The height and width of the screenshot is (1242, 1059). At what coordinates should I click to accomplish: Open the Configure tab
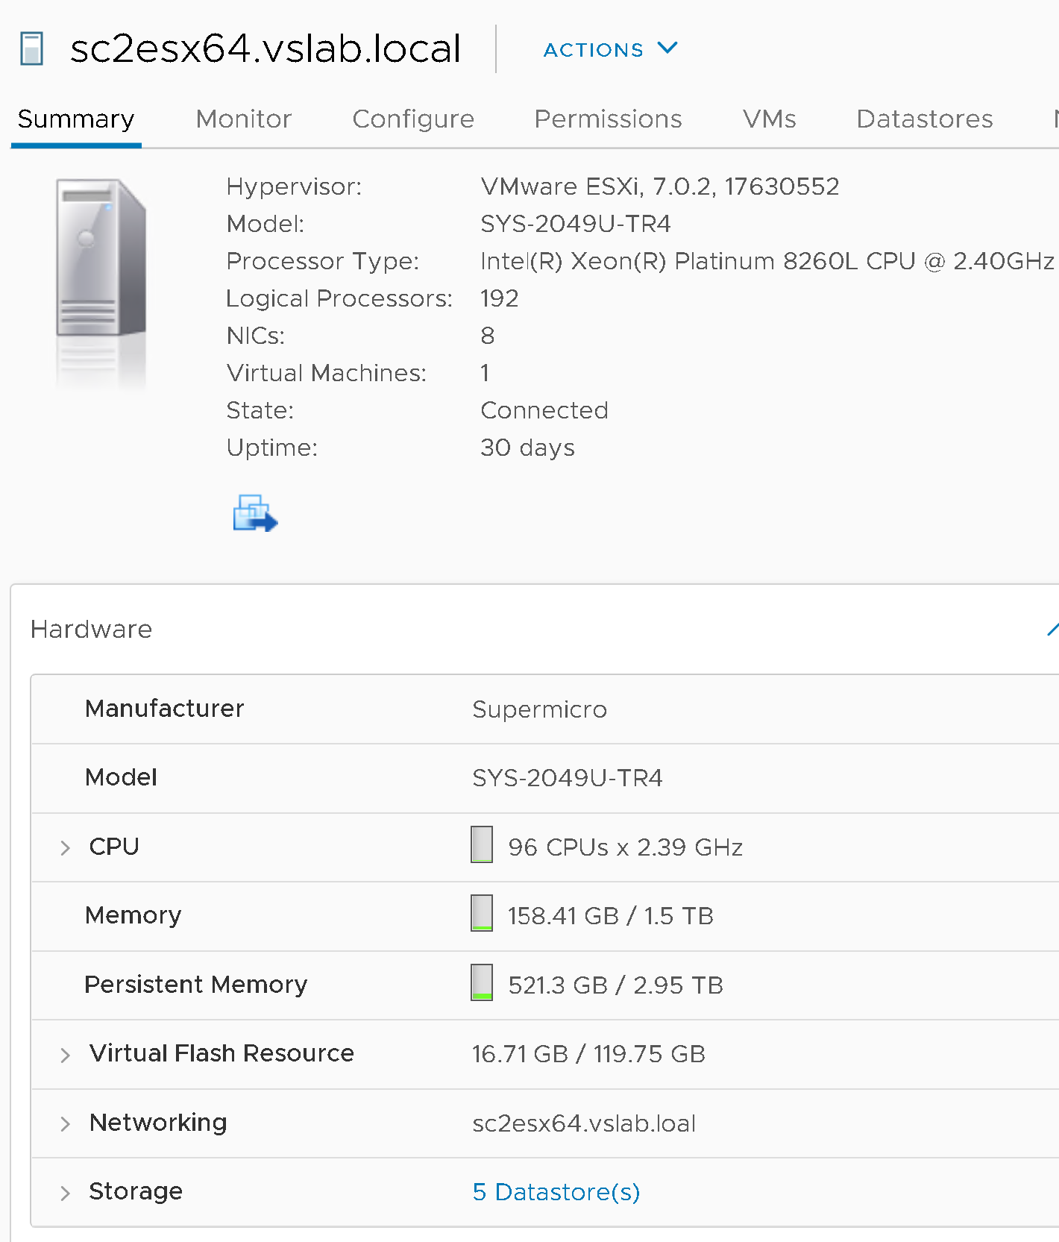click(x=413, y=119)
